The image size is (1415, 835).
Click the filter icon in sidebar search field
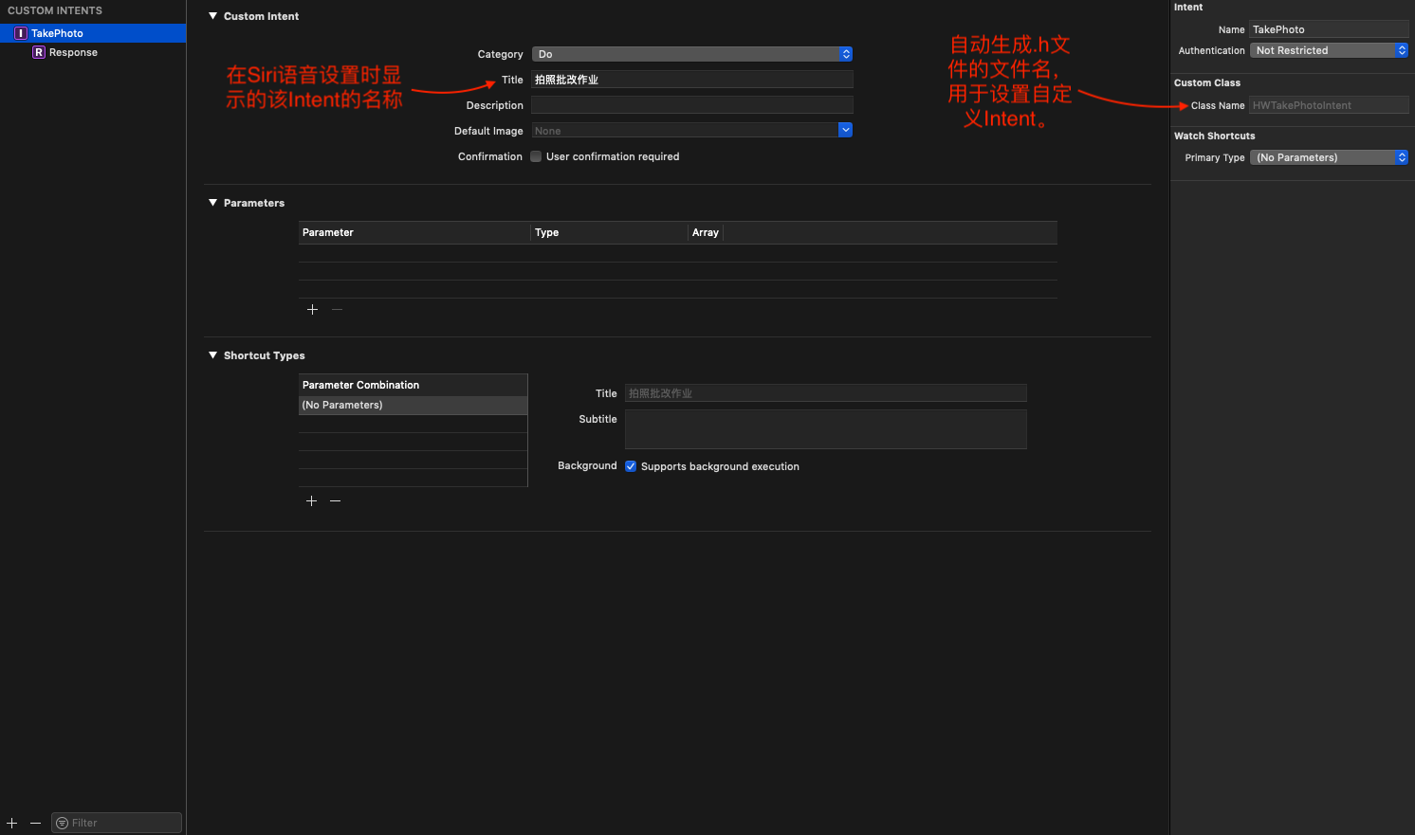point(63,823)
